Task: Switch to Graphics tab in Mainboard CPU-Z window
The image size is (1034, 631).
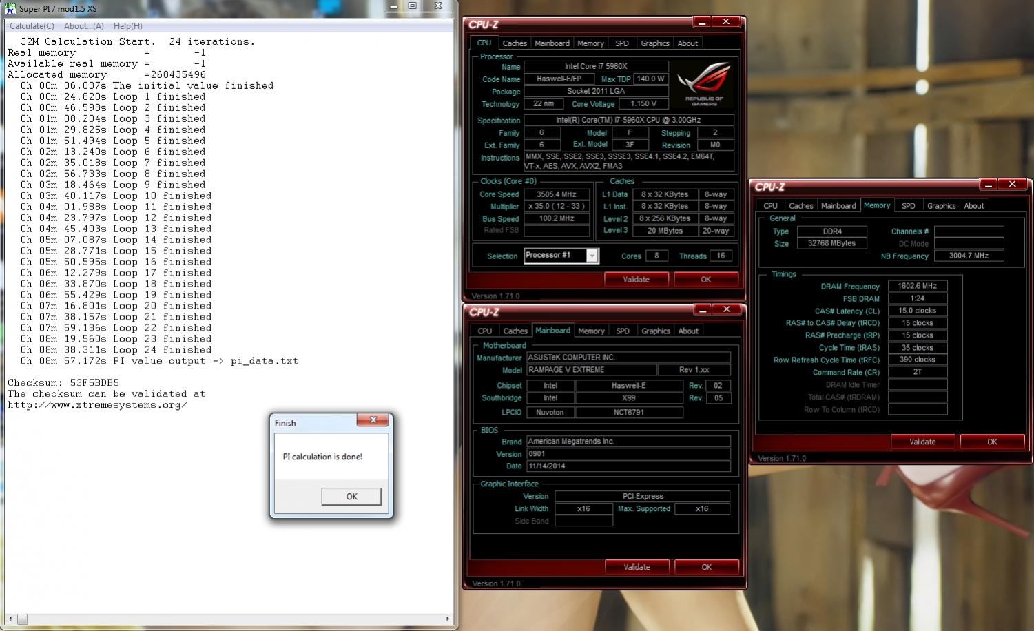Action: coord(655,331)
